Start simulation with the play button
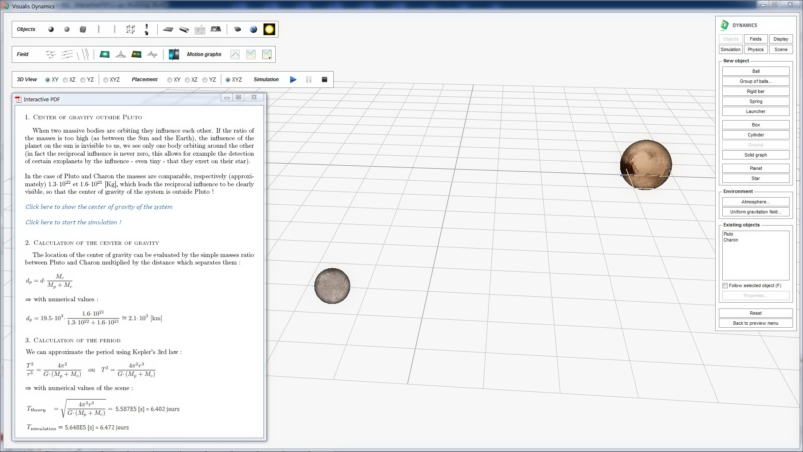This screenshot has width=803, height=452. click(293, 80)
